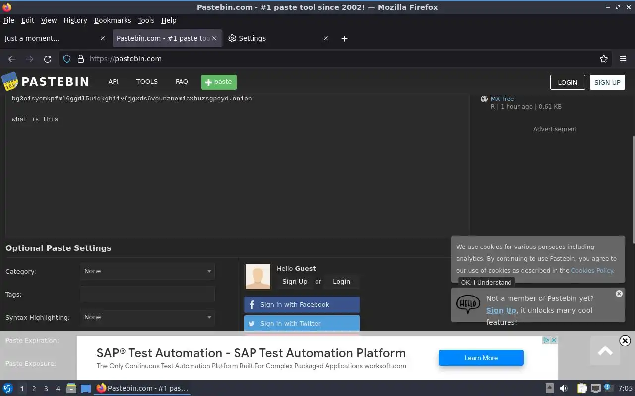The image size is (635, 396).
Task: Close the 'Just a moment...' tab
Action: tap(103, 38)
